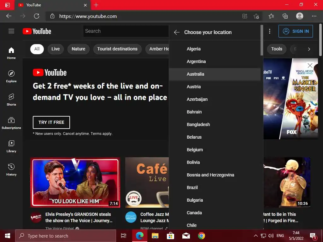Choose Argentina as location
This screenshot has height=242, width=323.
coord(214,61)
